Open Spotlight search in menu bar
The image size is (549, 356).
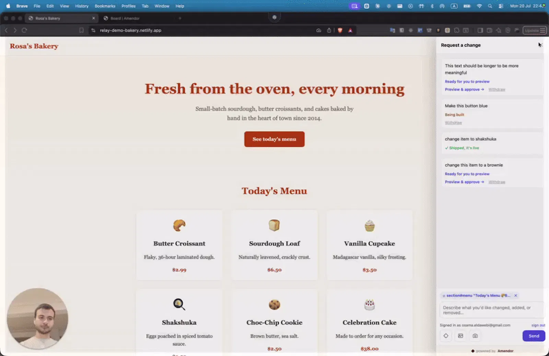coord(490,6)
